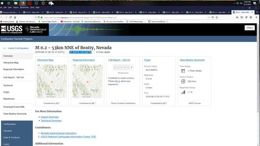Open the Getting Started bookmark
This screenshot has height=146, width=260.
pos(7,21)
